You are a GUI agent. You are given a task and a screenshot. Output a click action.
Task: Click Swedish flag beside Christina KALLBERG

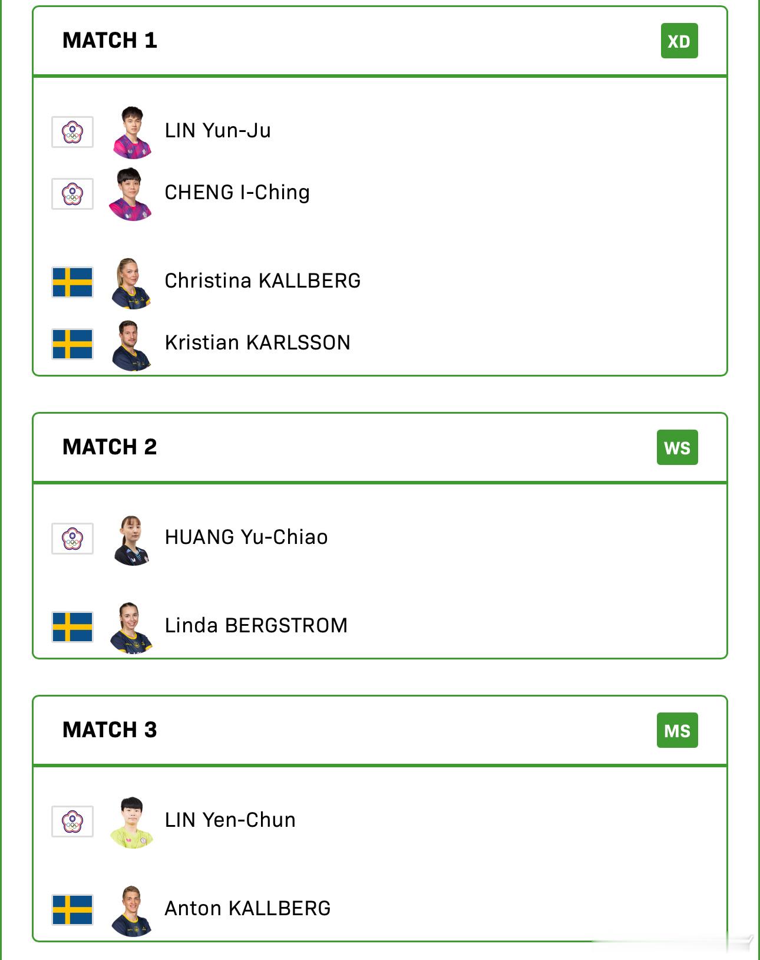point(72,282)
